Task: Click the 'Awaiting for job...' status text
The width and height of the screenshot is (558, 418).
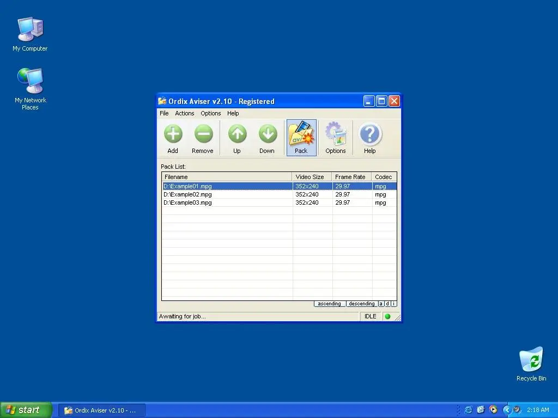Action: click(182, 316)
